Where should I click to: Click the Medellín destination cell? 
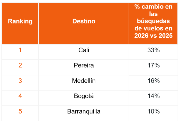tap(84, 81)
